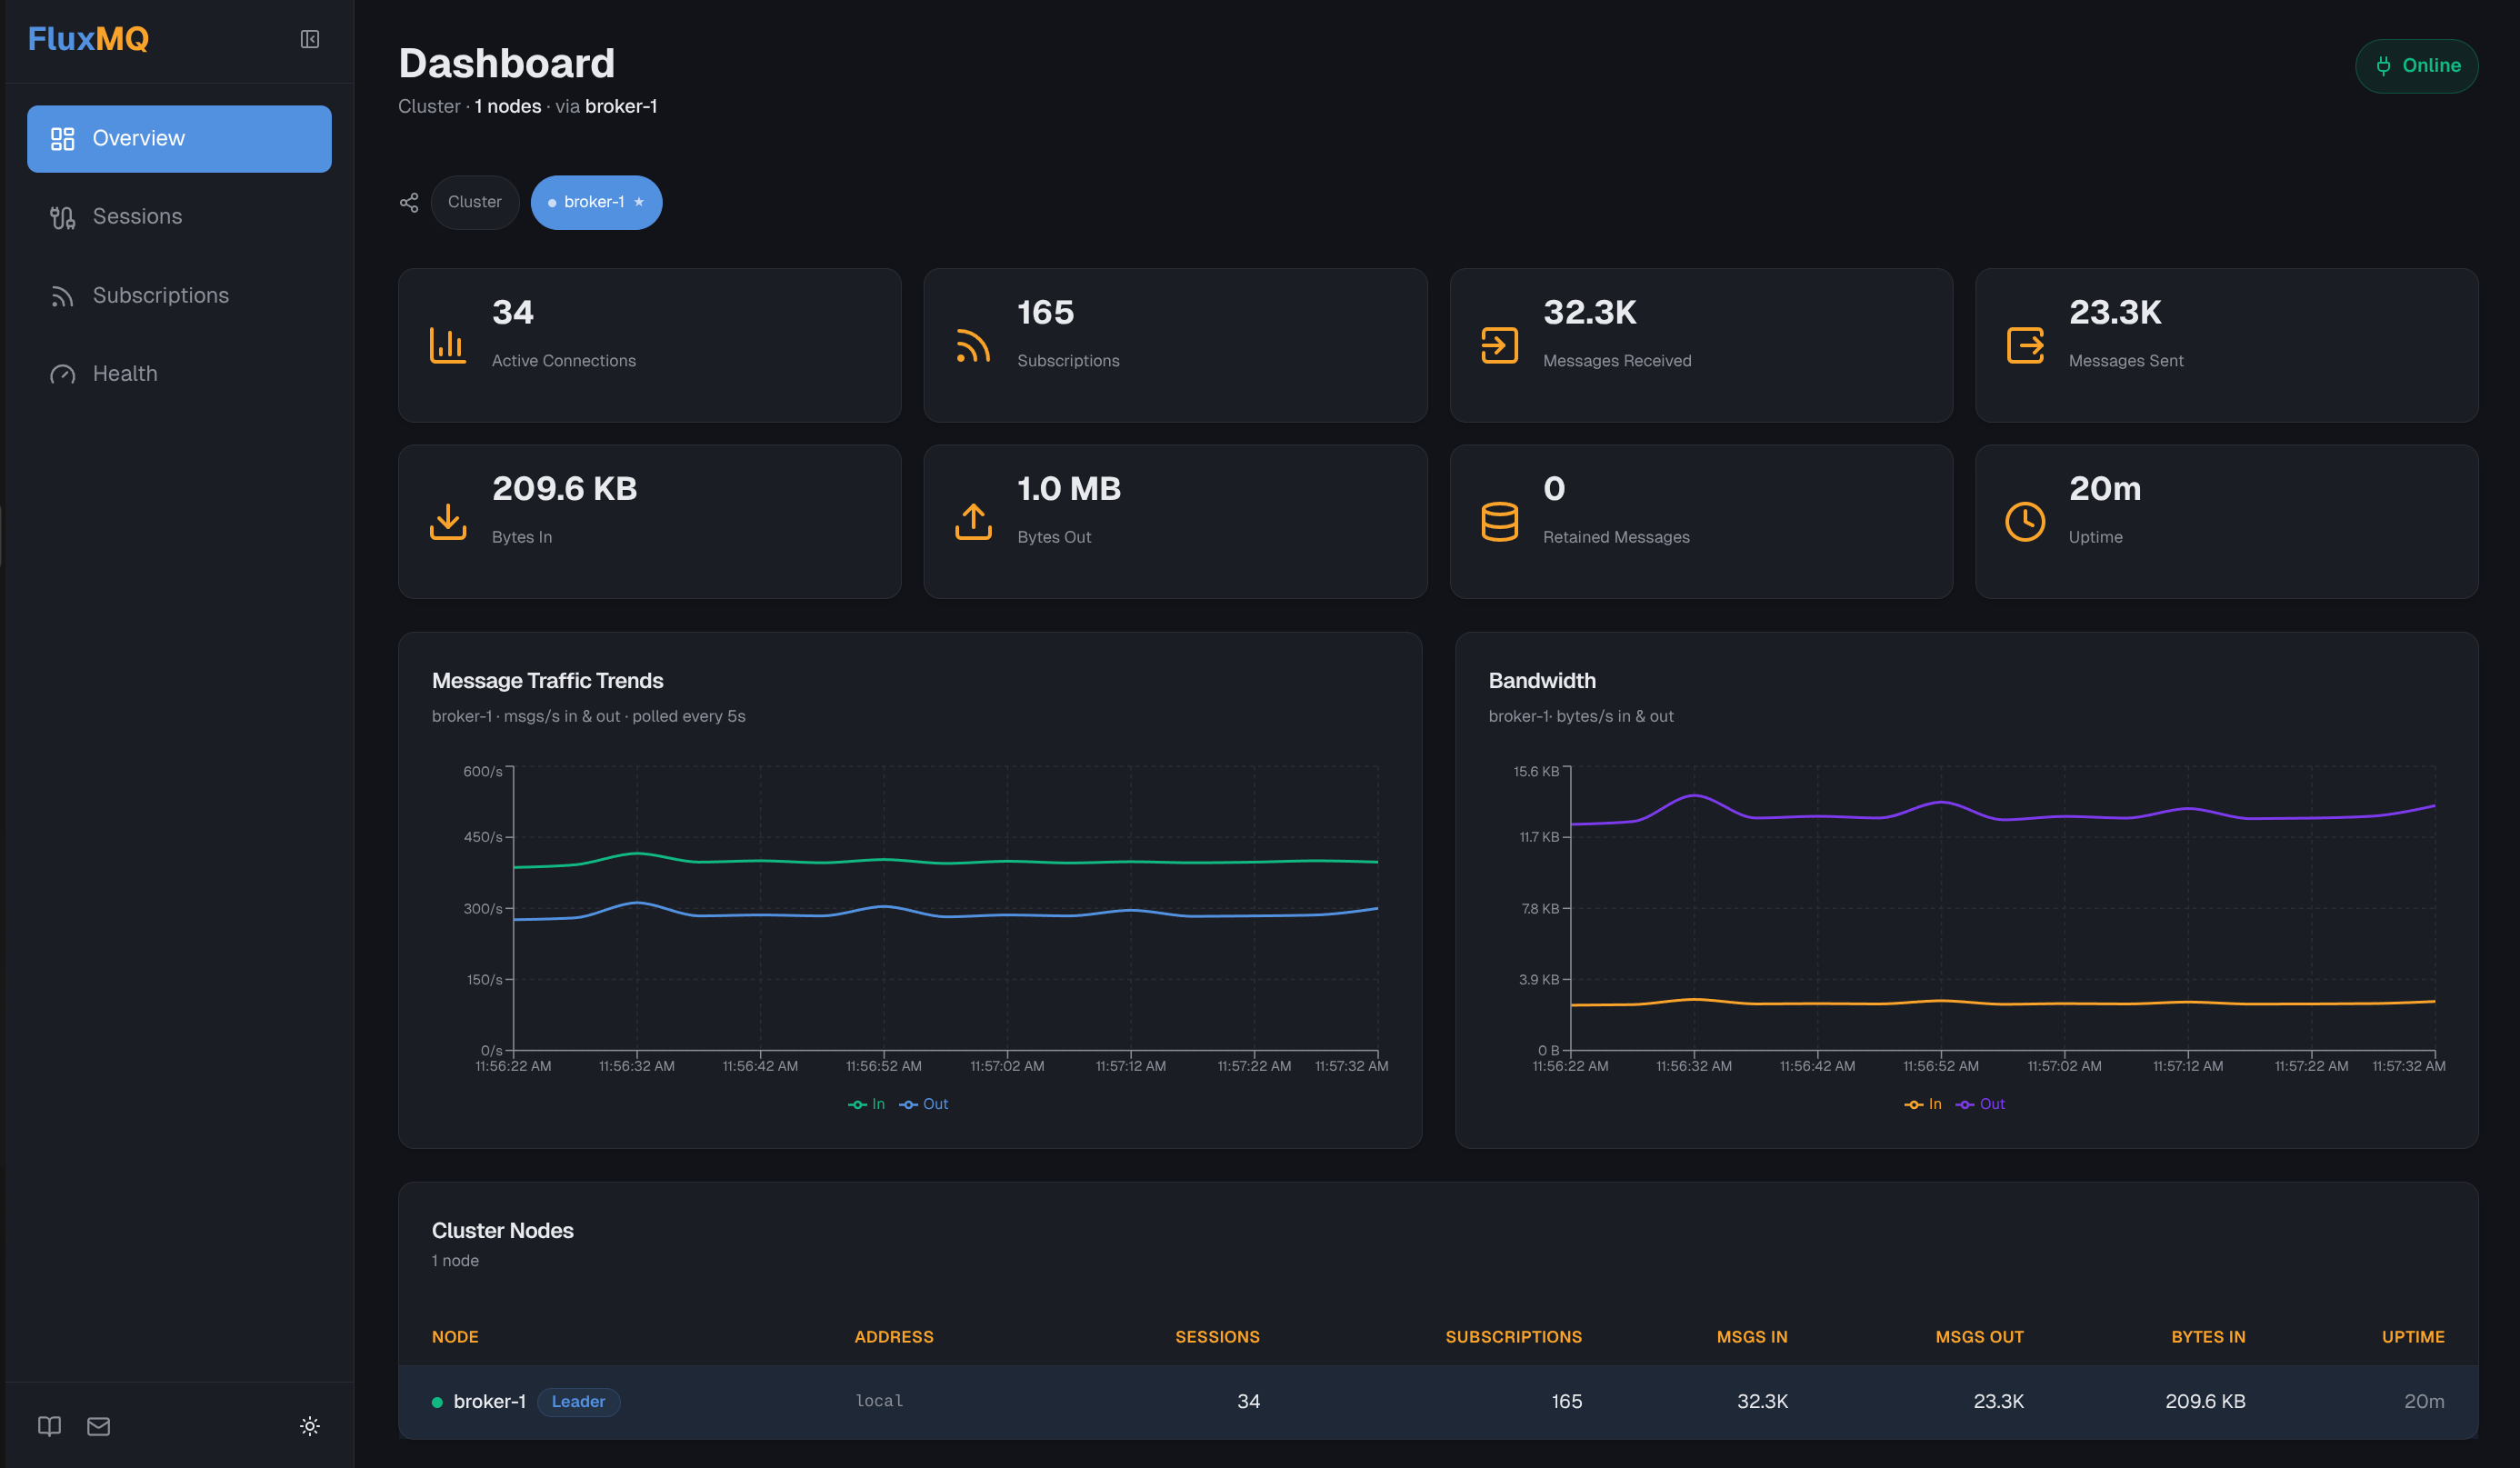Click the Retained Messages database icon
The height and width of the screenshot is (1468, 2520).
1499,522
